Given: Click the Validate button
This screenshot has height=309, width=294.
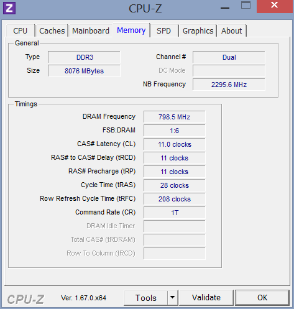Looking at the screenshot, I should 206,298.
